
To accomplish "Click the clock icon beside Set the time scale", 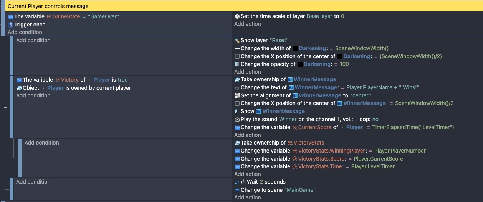I will click(x=237, y=16).
